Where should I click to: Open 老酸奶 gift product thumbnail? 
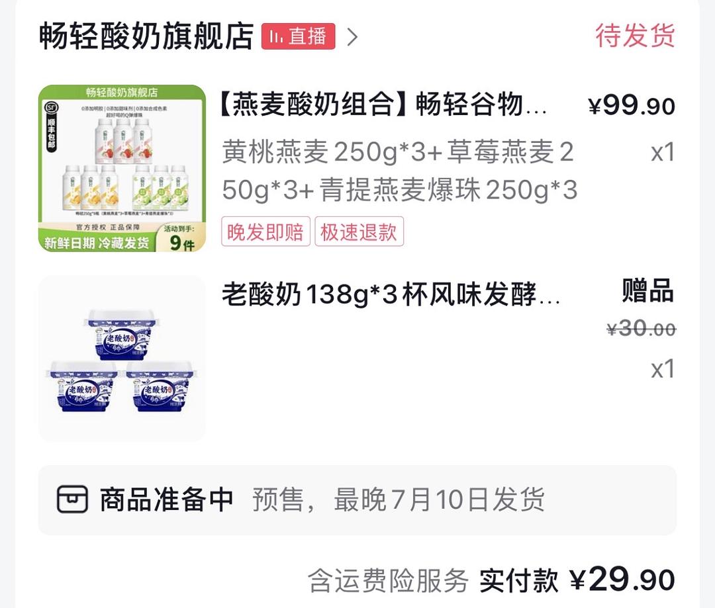pos(122,358)
